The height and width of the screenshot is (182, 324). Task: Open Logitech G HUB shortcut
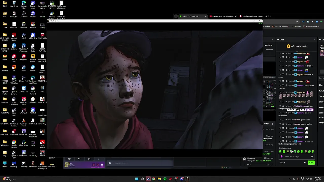point(14,154)
